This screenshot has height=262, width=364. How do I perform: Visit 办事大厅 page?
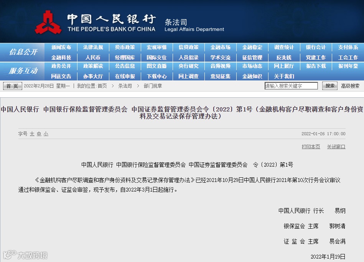pyautogui.click(x=93, y=76)
